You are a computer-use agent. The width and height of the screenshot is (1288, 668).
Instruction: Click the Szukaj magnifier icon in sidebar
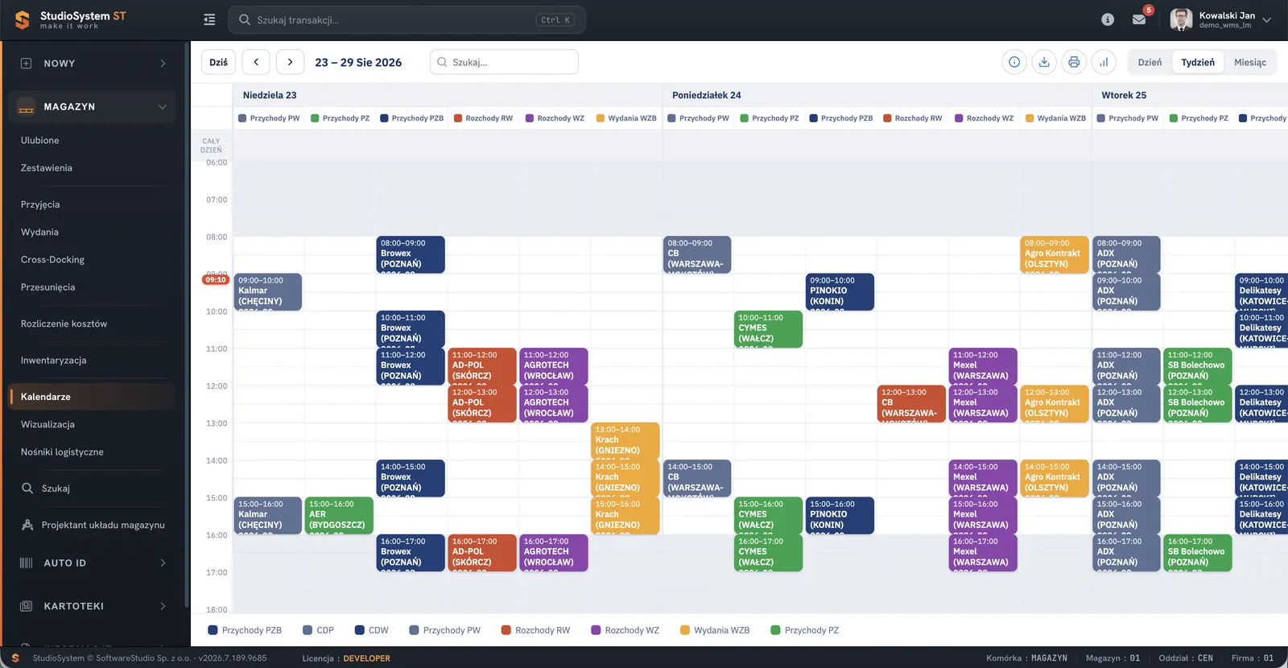coord(27,489)
